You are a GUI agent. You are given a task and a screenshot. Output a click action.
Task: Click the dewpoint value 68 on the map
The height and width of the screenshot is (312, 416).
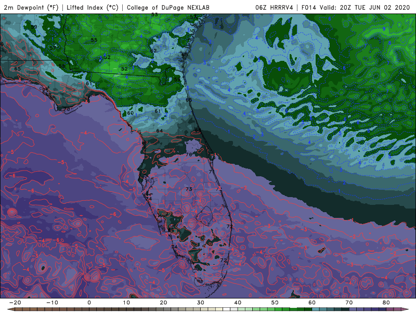tap(198, 130)
